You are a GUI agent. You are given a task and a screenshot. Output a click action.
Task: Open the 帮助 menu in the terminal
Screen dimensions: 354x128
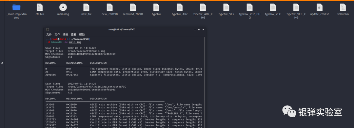[82, 34]
